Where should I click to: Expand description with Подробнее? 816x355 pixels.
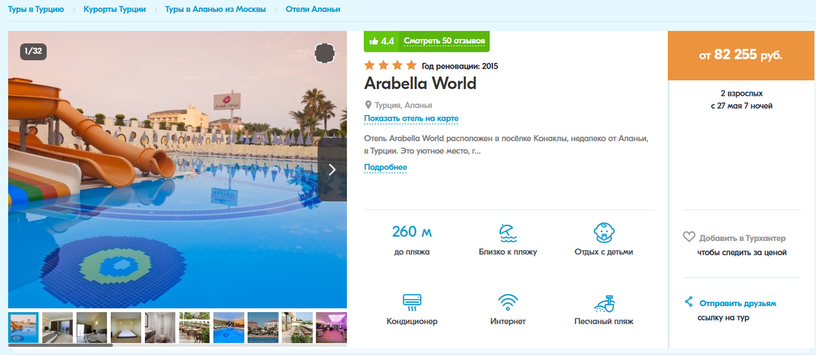point(386,167)
